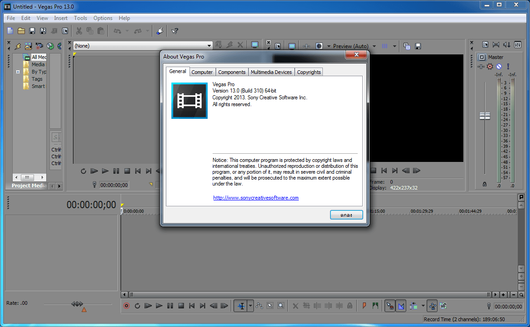Click Video Preview project properties icon
Image resolution: width=530 pixels, height=327 pixels.
click(277, 46)
